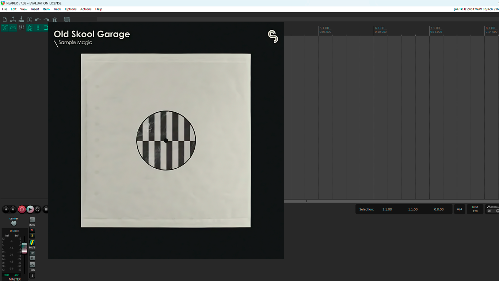This screenshot has height=281, width=499.
Task: Click the horizontal scrollbar below the arrange view
Action: (391, 201)
